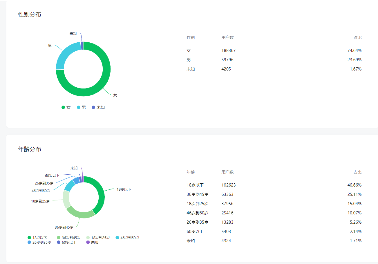Screen dimensions: 378x264
Task: Toggle the 女 legend item in gender chart
Action: pos(66,107)
